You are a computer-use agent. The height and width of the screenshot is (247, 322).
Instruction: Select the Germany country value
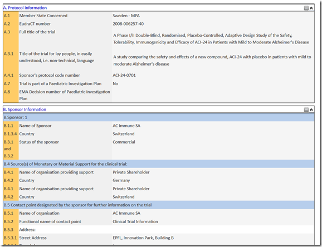121,180
